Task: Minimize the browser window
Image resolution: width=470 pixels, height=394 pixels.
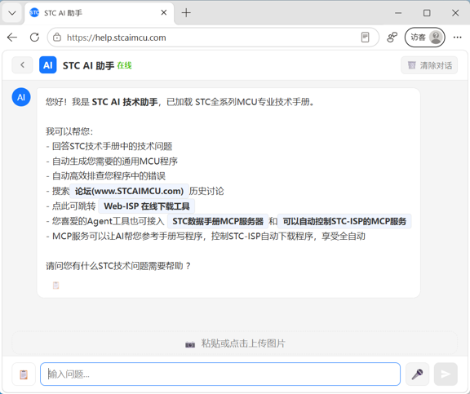Action: click(x=398, y=13)
